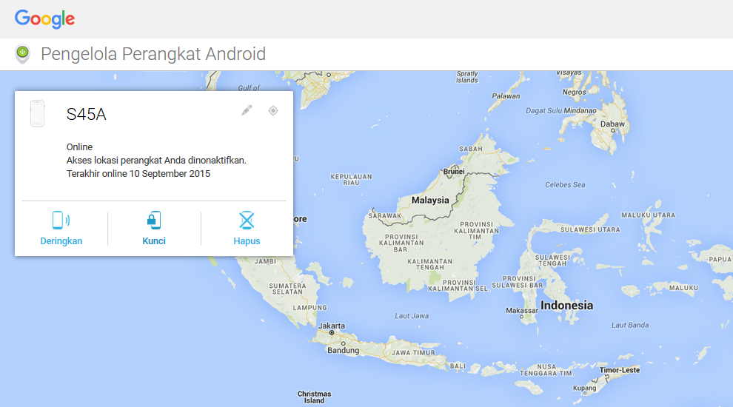Click the Kalimantan Tengah label
Image resolution: width=733 pixels, height=407 pixels.
[x=429, y=264]
